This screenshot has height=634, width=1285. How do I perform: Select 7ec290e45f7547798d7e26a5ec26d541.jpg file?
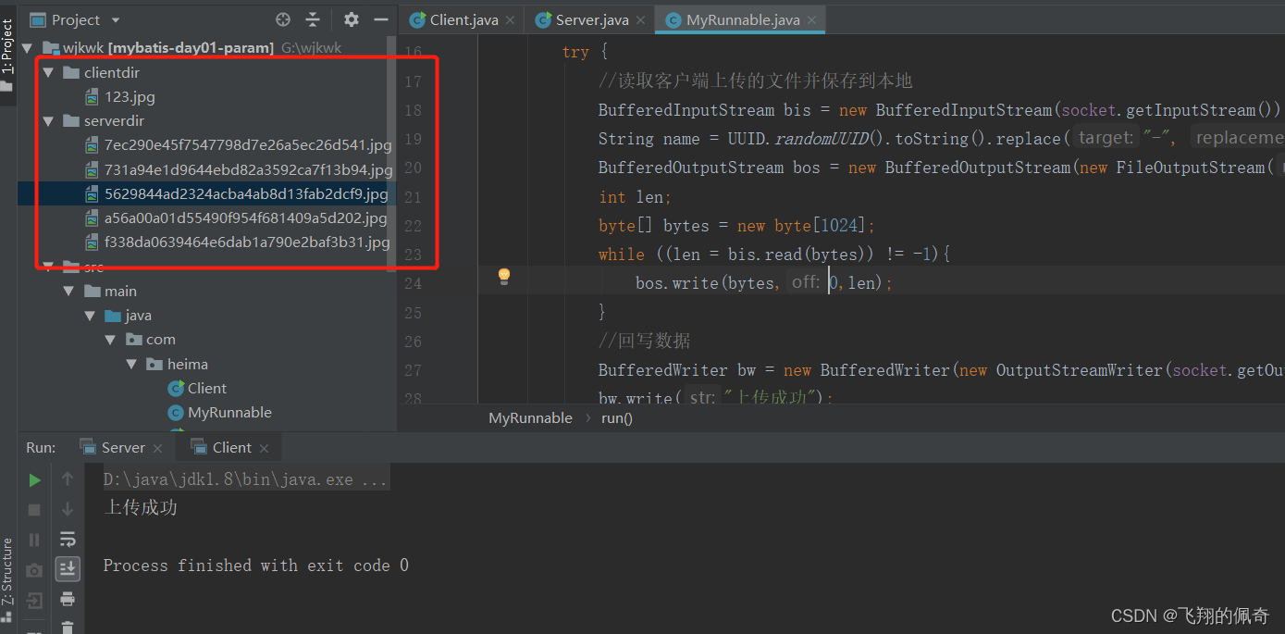point(238,145)
